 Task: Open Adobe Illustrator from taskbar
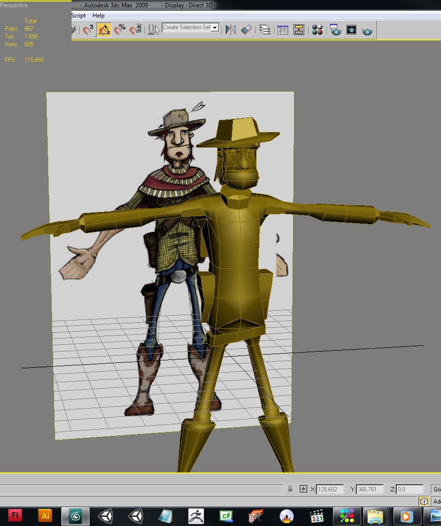[x=45, y=515]
